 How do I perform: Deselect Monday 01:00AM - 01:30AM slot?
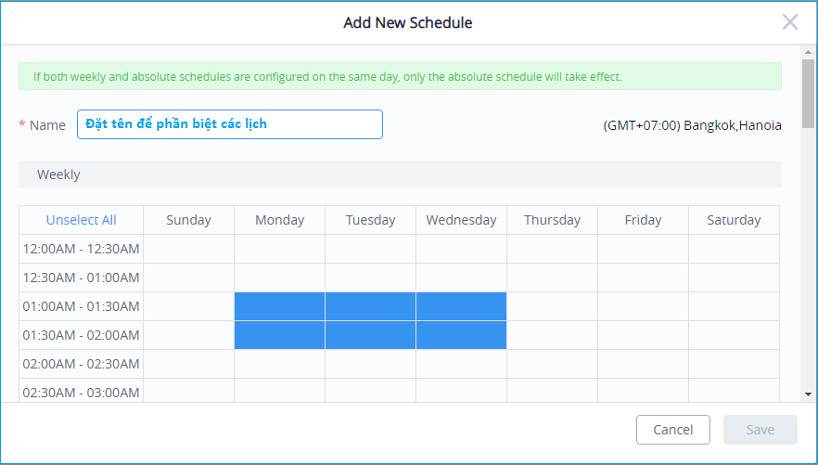(280, 306)
